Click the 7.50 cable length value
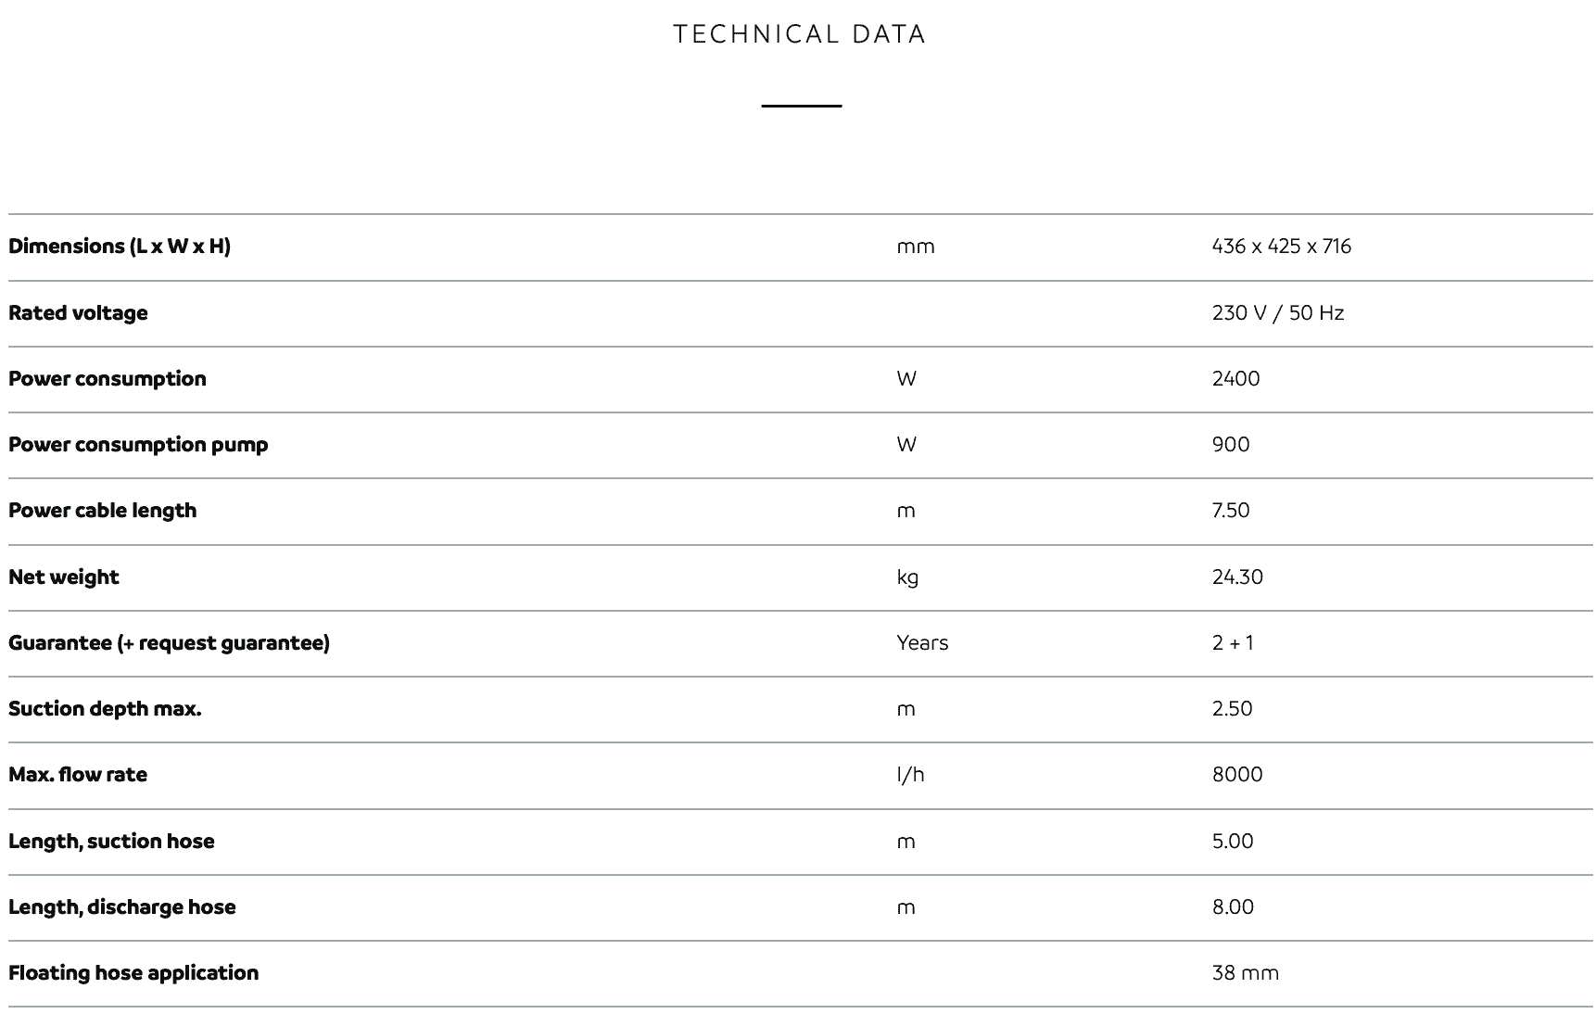Image resolution: width=1596 pixels, height=1014 pixels. [1231, 511]
